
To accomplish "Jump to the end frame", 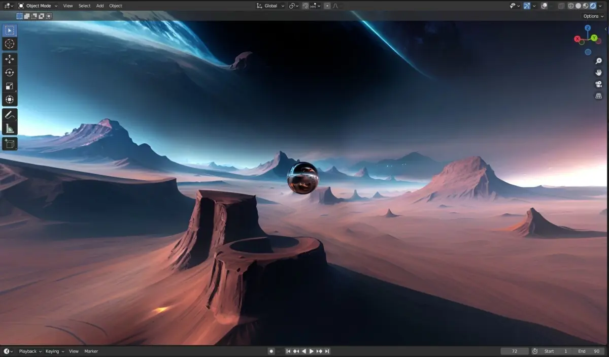I will (x=327, y=351).
